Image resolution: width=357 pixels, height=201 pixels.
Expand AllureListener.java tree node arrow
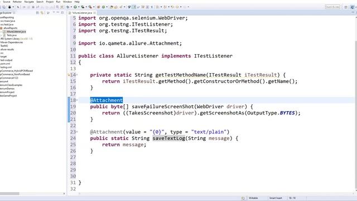click(x=1, y=32)
